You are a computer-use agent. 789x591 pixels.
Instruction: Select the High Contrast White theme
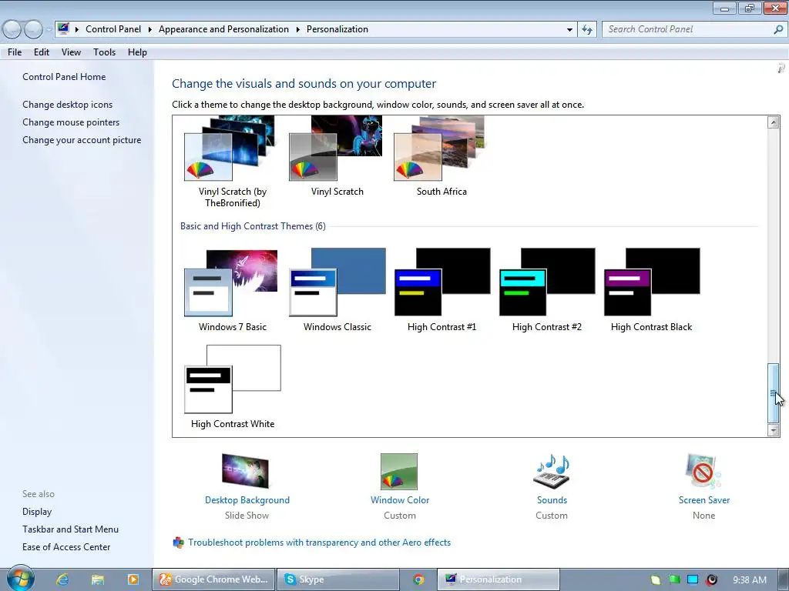point(233,387)
